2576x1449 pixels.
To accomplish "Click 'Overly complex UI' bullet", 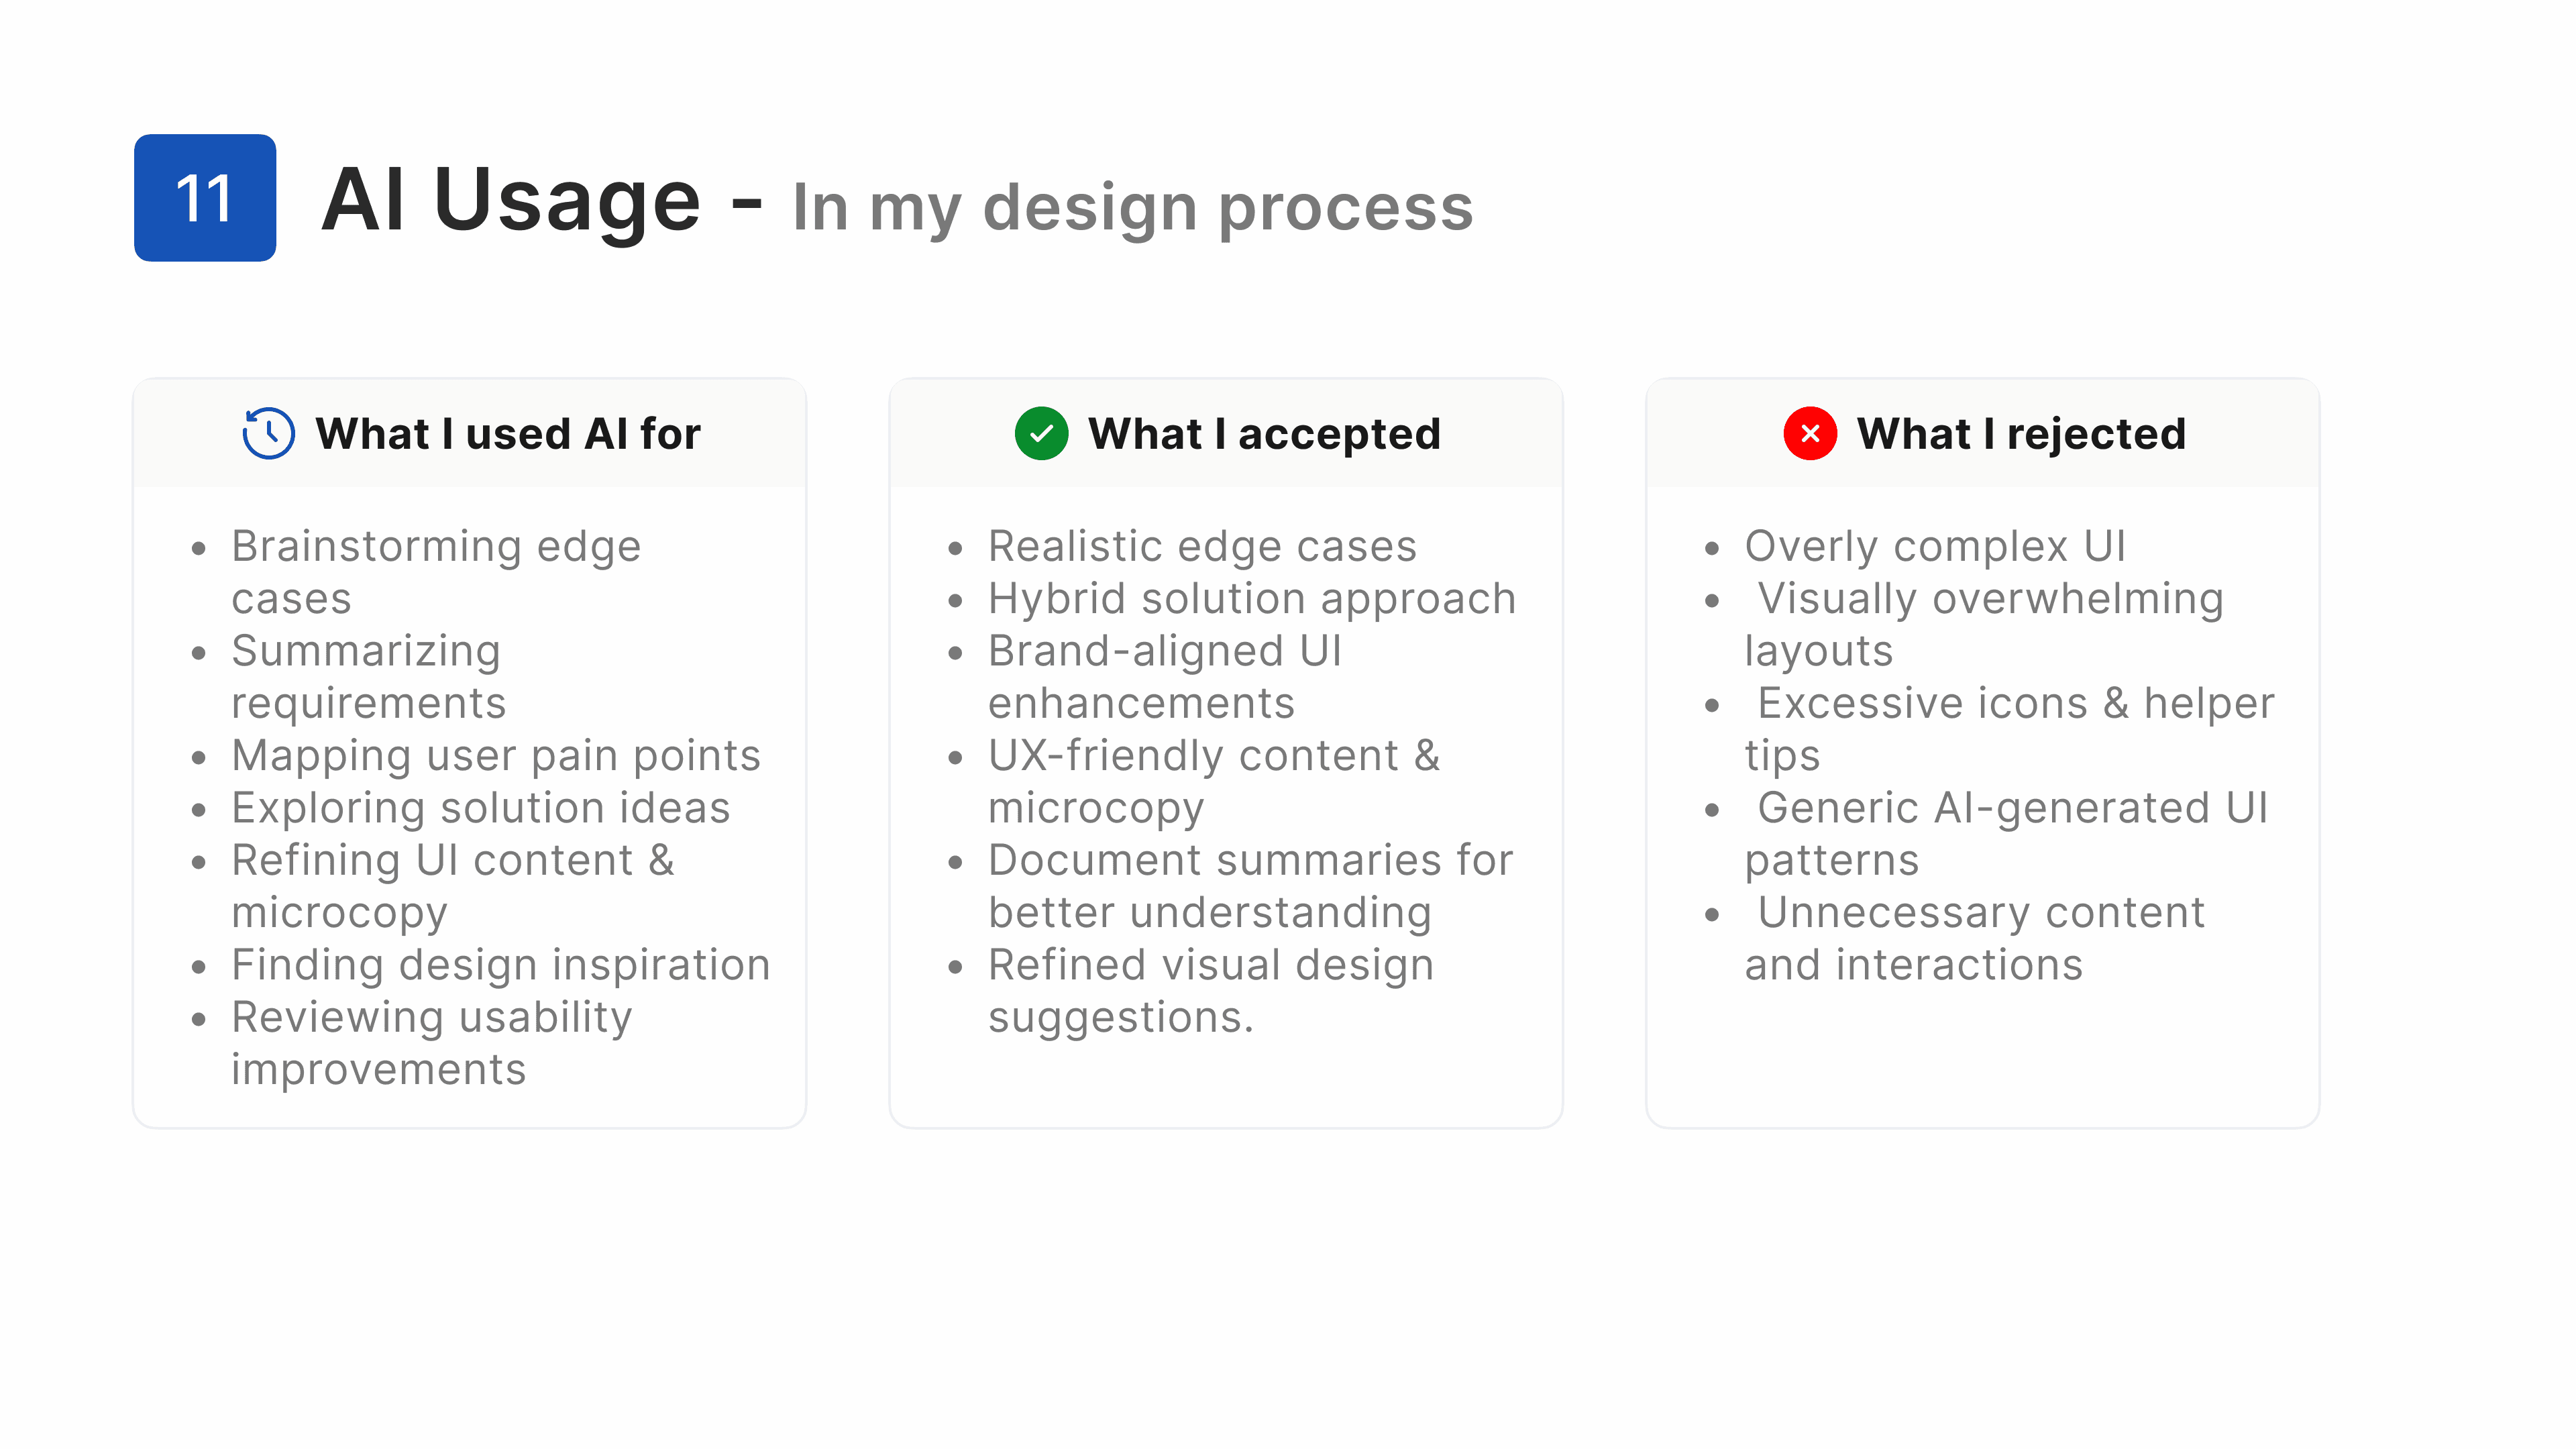I will 1935,546.
